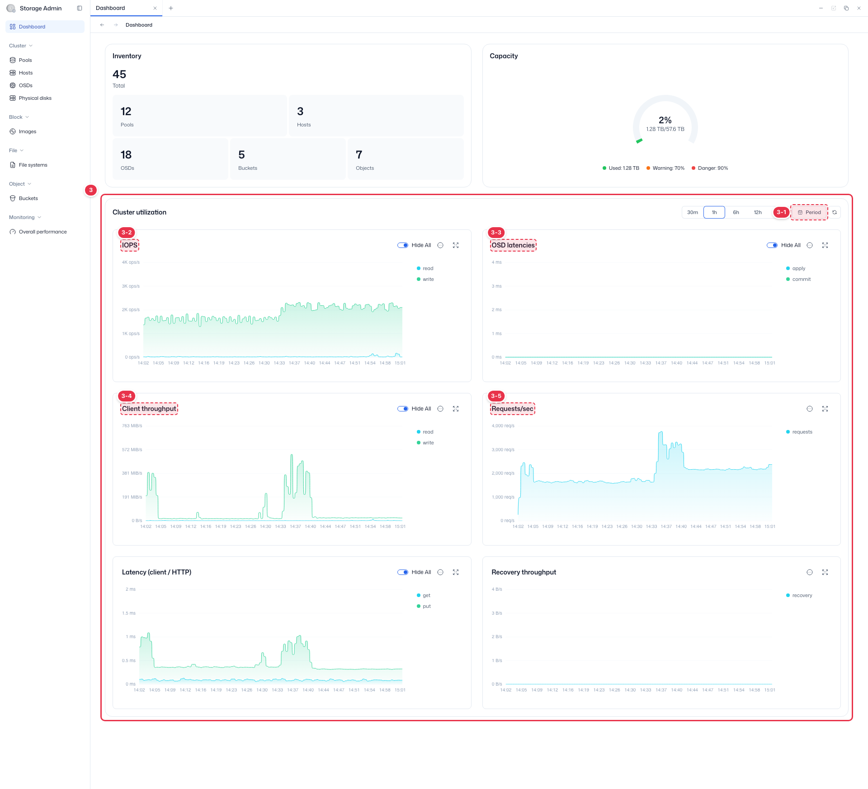Collapse the sidebar panel icon
Image resolution: width=868 pixels, height=789 pixels.
(80, 8)
